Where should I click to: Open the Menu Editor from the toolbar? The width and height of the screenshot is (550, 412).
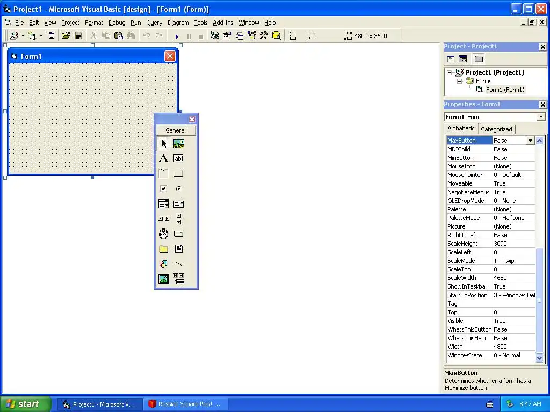[51, 36]
